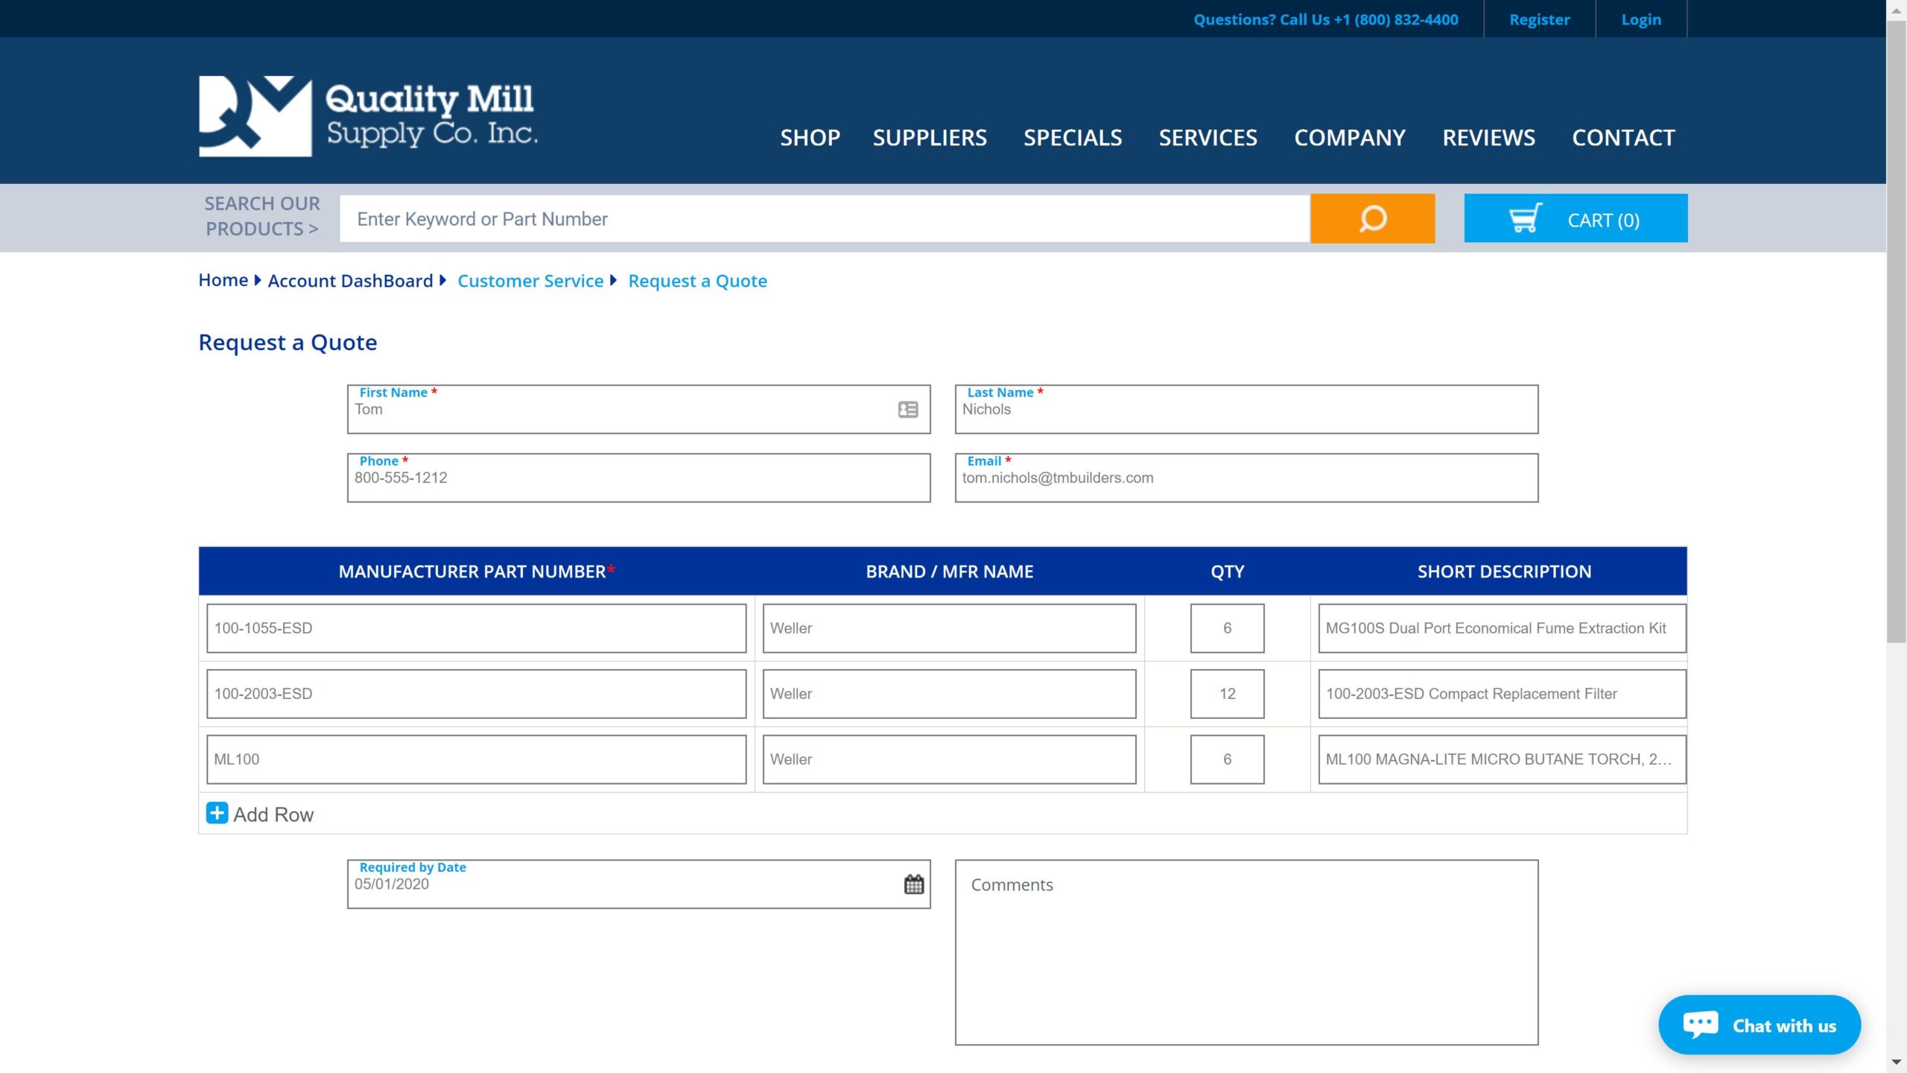Click the Comments text area
Image resolution: width=1907 pixels, height=1073 pixels.
click(x=1246, y=952)
